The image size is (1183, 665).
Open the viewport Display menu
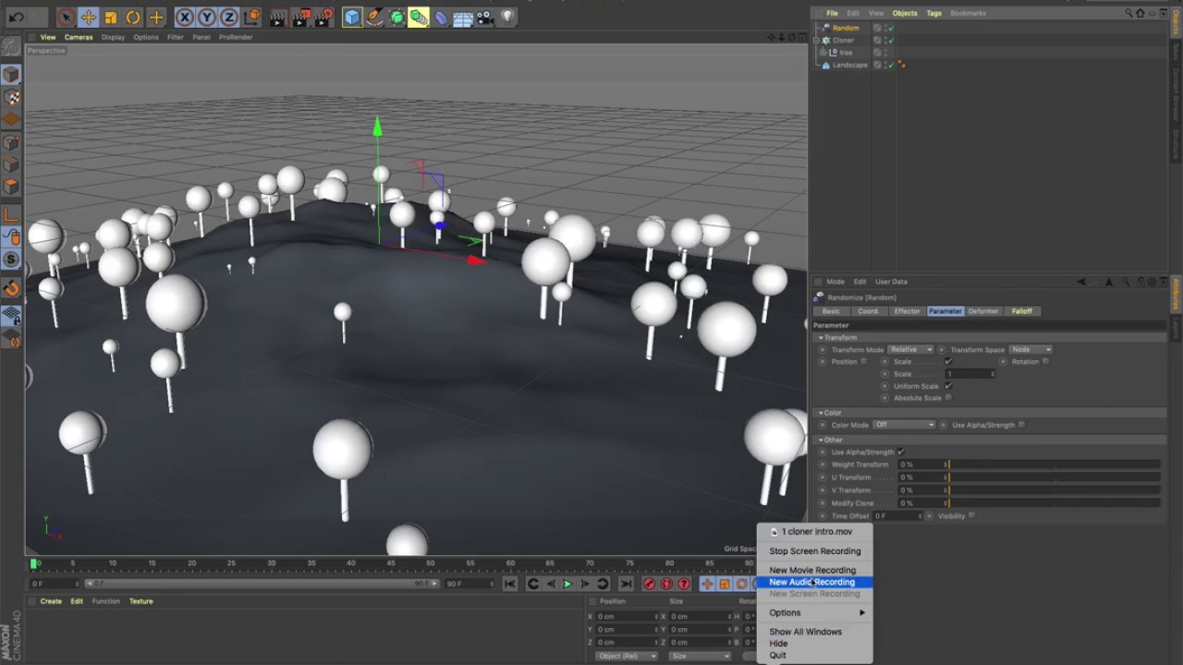click(113, 37)
